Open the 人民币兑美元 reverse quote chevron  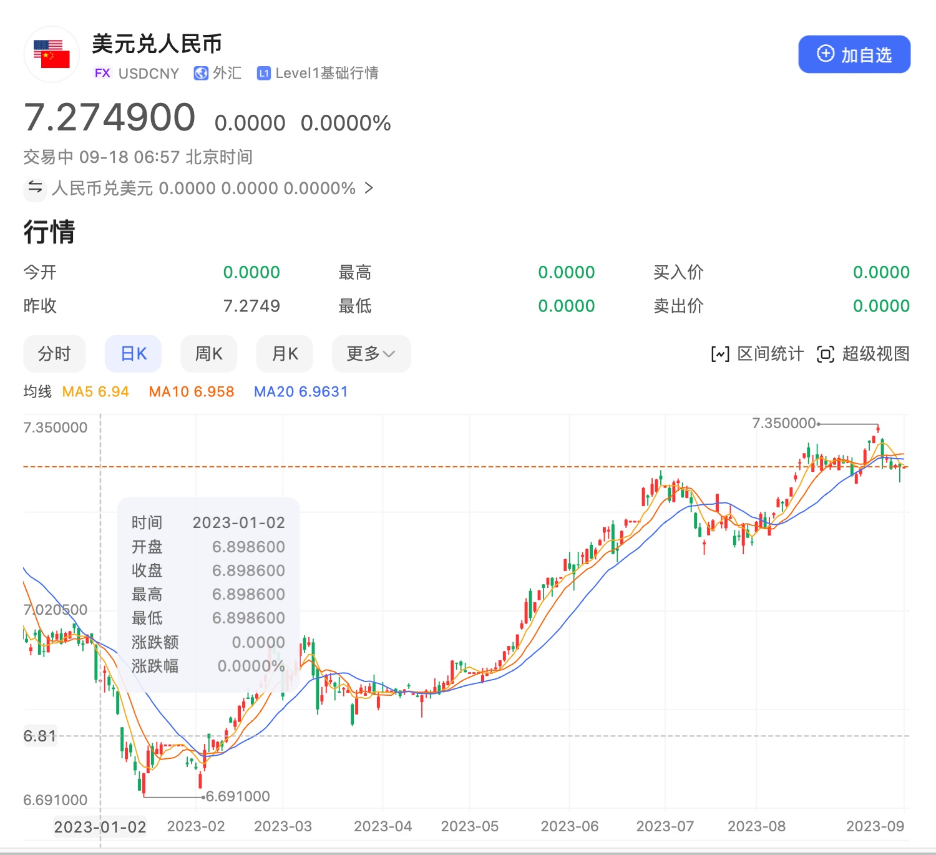369,188
